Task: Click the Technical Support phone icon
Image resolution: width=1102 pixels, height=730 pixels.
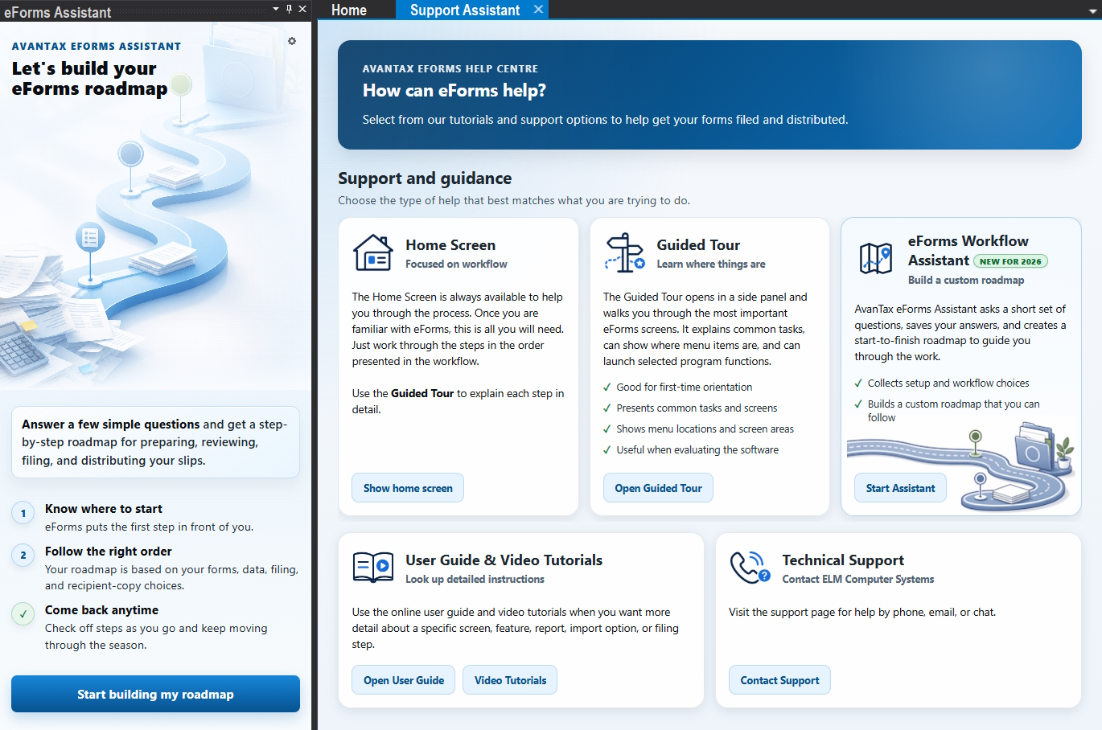Action: tap(750, 567)
